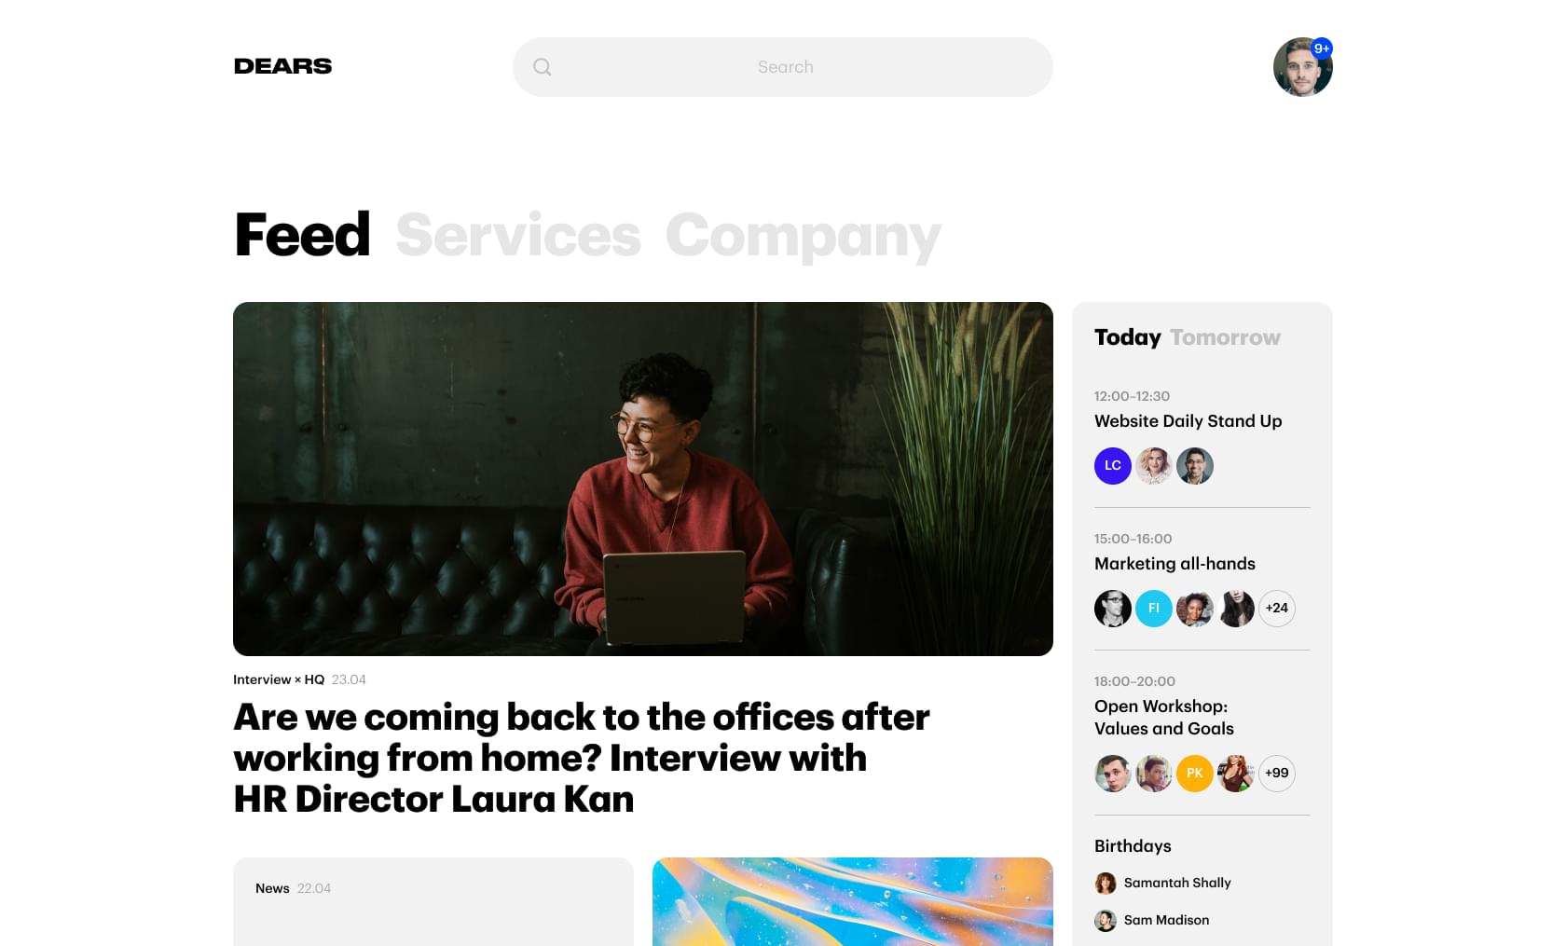Open the interview article photo
Viewport: 1566px width, 946px height.
pos(643,479)
